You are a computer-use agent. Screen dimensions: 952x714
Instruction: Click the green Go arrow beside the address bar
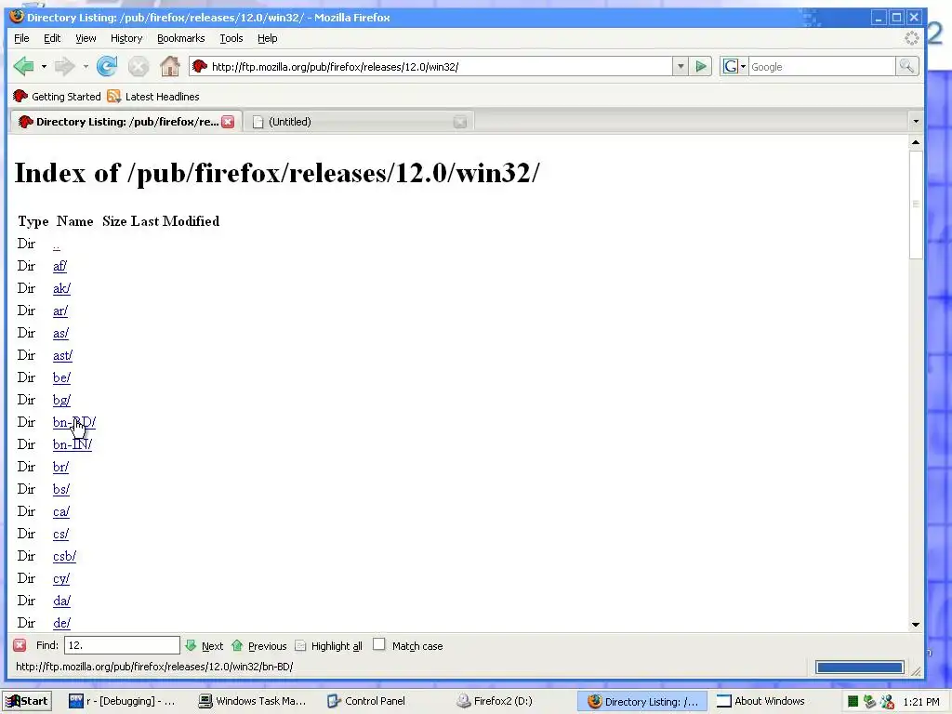tap(701, 66)
